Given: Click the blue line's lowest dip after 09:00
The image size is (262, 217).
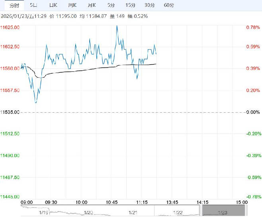Looking at the screenshot, I should [36, 102].
